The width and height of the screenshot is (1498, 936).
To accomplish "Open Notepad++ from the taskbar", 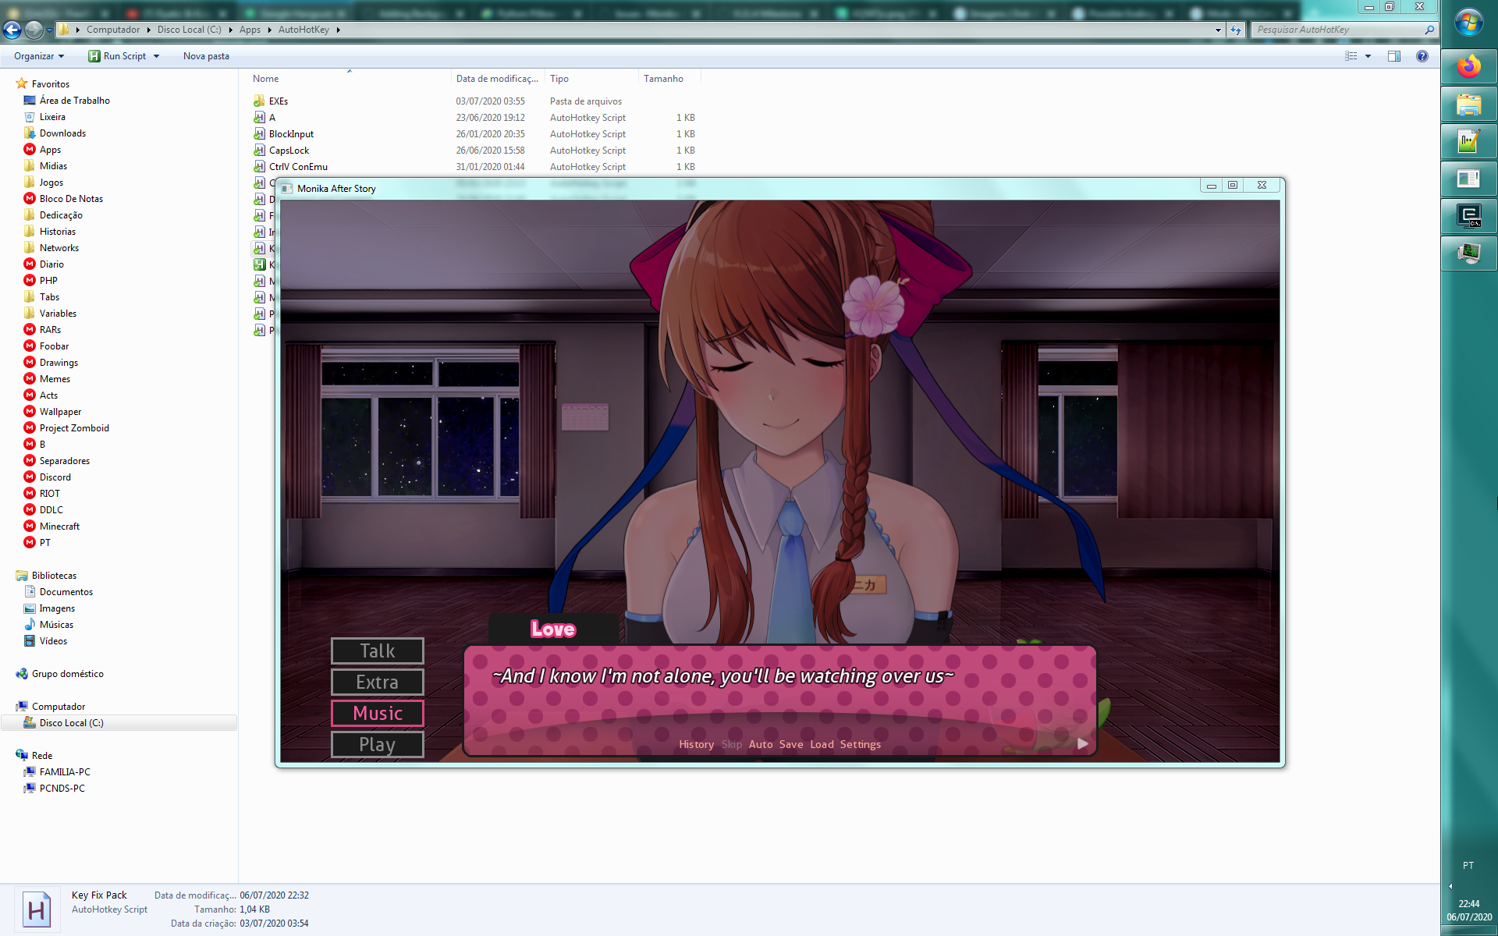I will pyautogui.click(x=1468, y=142).
